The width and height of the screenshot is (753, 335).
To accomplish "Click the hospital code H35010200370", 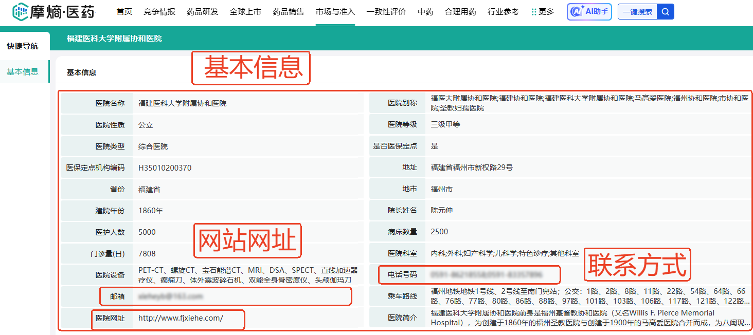I will tap(165, 168).
